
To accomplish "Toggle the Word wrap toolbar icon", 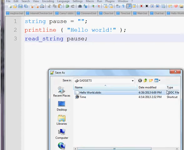I will point(118,6).
